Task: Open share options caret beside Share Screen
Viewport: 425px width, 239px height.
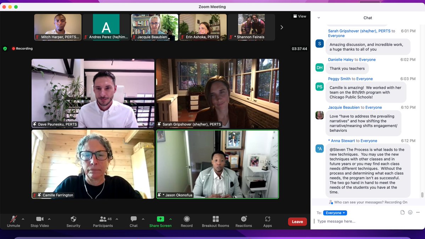Action: pos(170,219)
